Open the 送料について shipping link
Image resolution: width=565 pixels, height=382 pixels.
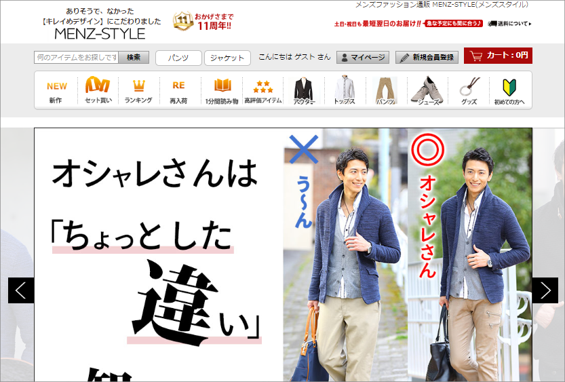pos(510,24)
